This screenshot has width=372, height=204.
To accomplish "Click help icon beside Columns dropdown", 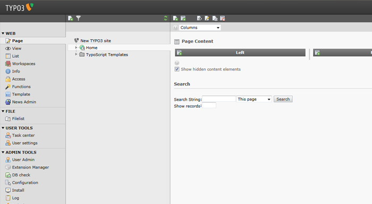I will [175, 28].
